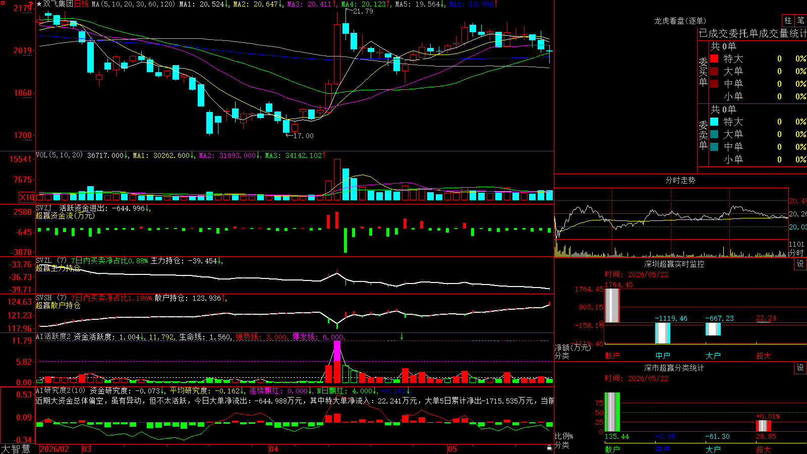
Task: Click the SVZJ indicator name
Action: 44,208
